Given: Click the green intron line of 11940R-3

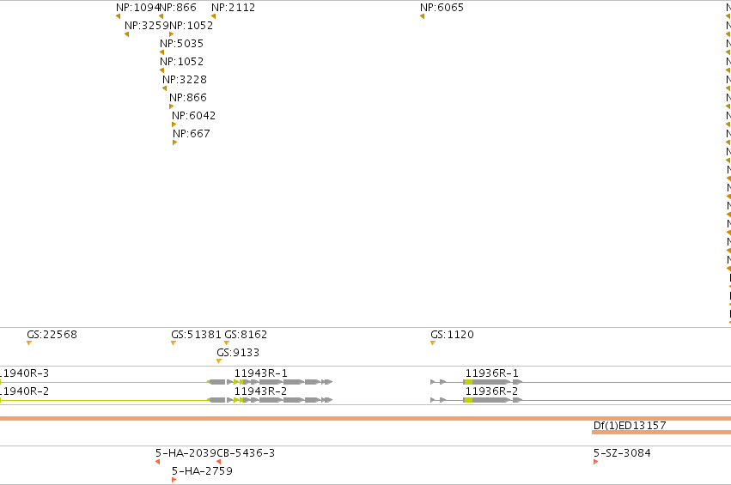Looking at the screenshot, I should click(x=104, y=382).
